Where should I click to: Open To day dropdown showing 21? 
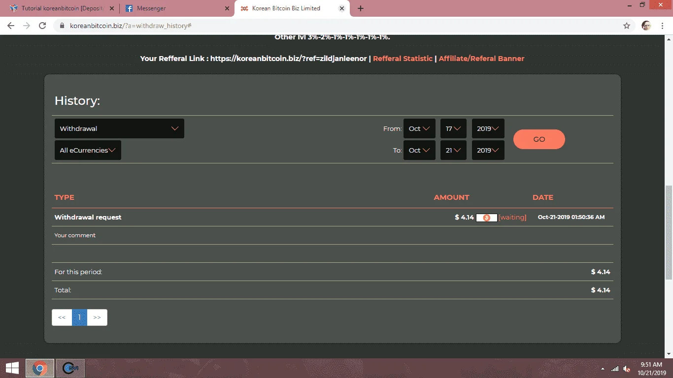453,150
